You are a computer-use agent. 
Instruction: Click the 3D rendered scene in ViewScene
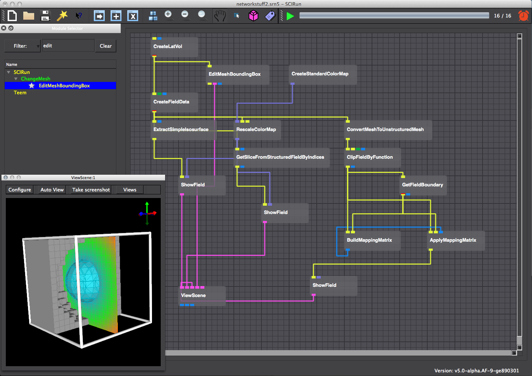pyautogui.click(x=83, y=282)
